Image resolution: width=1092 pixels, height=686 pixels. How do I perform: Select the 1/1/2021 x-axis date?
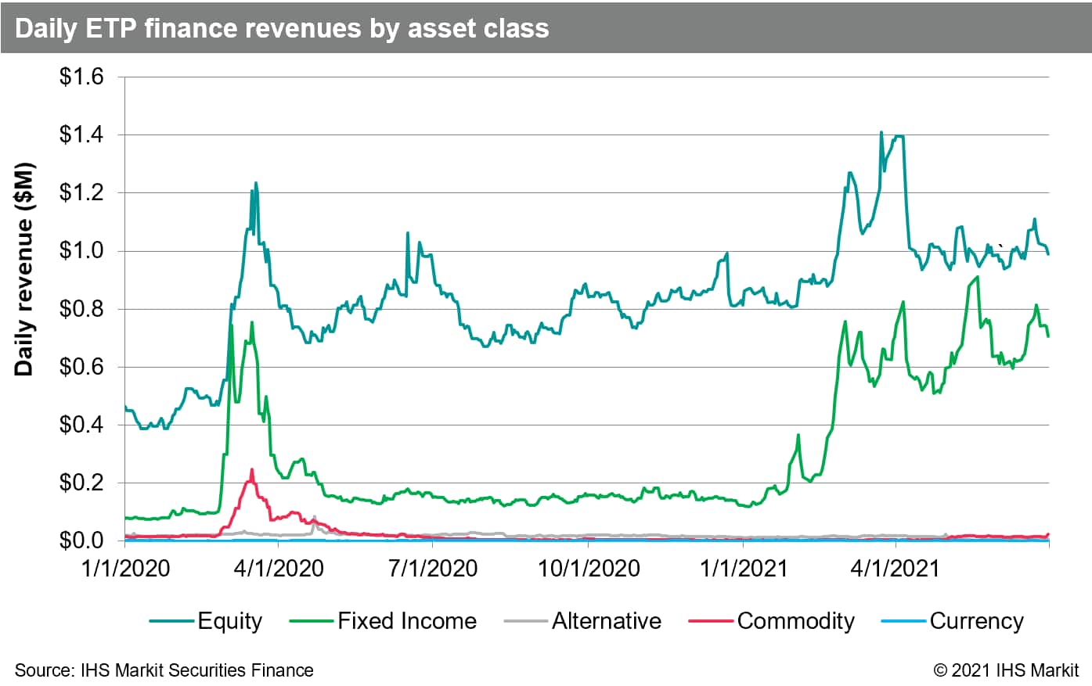click(743, 568)
